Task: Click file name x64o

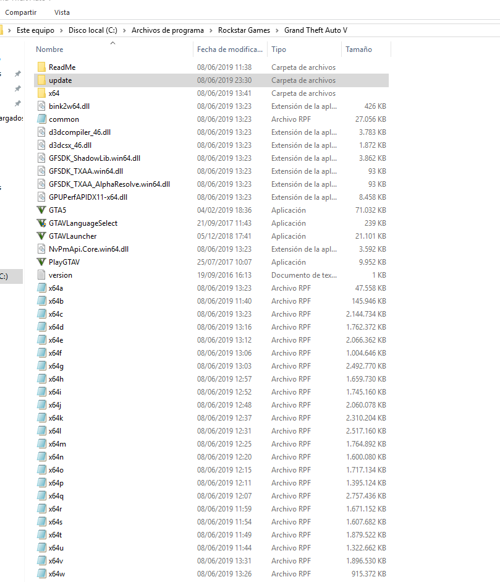Action: pyautogui.click(x=56, y=470)
